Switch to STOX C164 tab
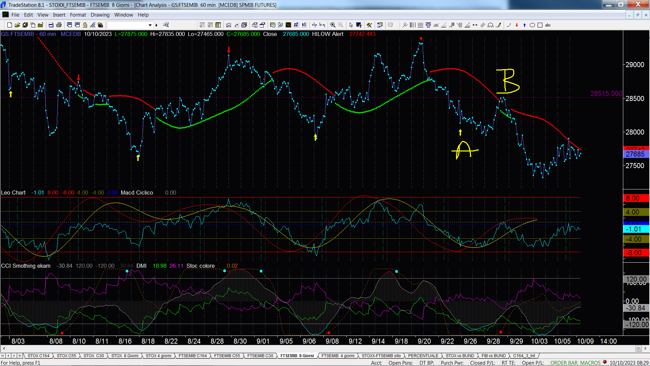 pos(38,356)
